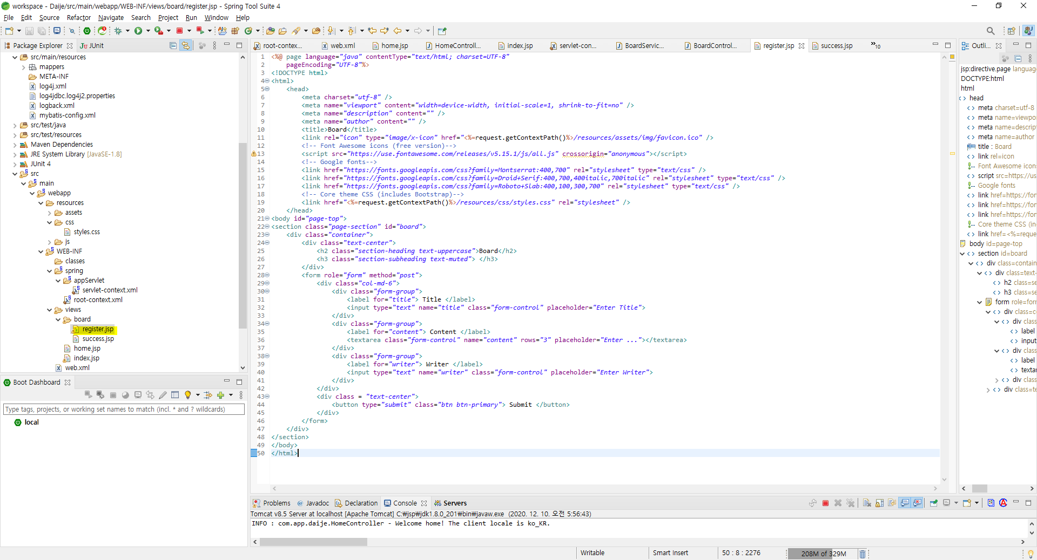Click the Remove All Terminated Launches double-X icon
The height and width of the screenshot is (560, 1037).
[851, 503]
